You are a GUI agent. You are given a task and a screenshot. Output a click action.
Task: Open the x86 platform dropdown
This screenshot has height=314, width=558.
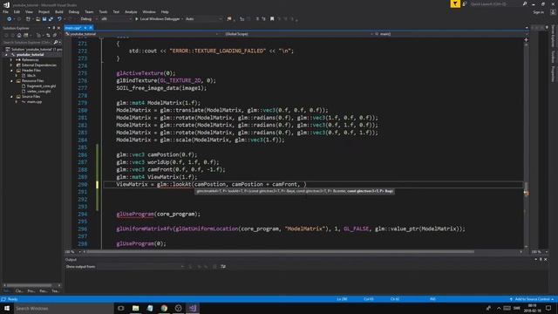click(116, 19)
